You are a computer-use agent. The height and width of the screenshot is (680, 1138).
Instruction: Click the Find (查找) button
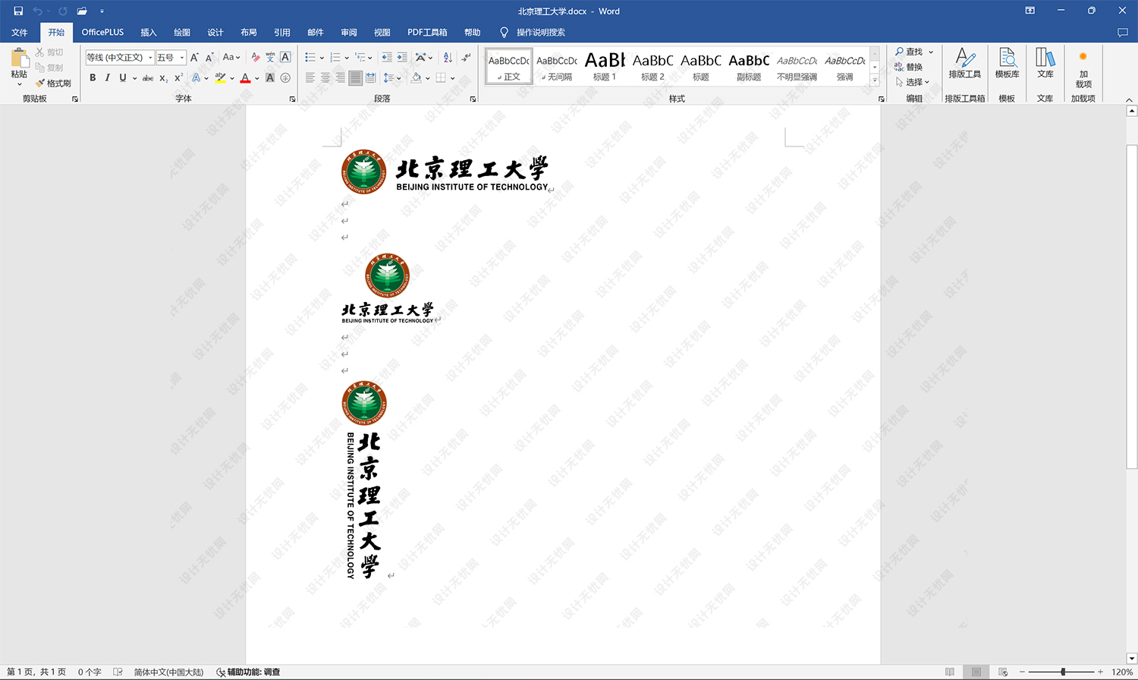[908, 52]
